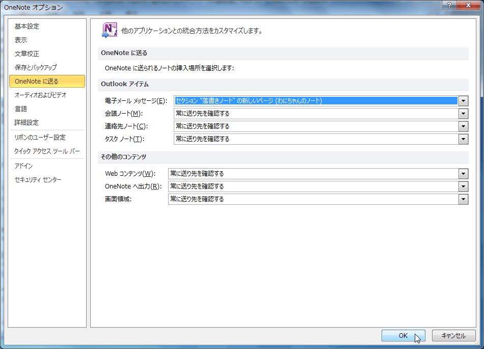Click the その他のコンテンツ section heading
The width and height of the screenshot is (484, 349).
[123, 157]
